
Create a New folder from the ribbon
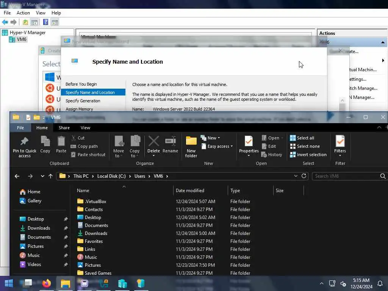[x=191, y=147]
